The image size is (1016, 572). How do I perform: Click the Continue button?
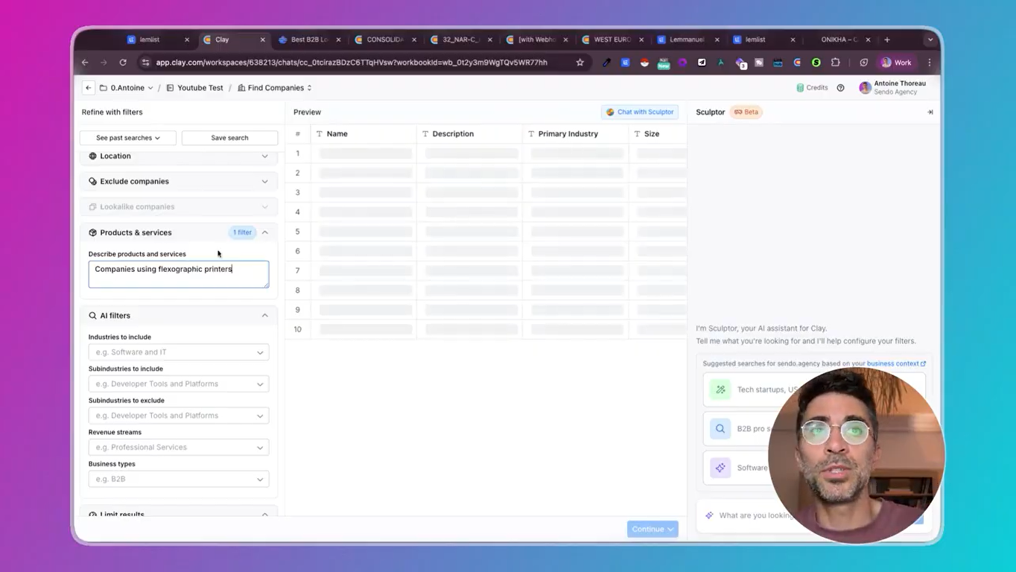[653, 530]
